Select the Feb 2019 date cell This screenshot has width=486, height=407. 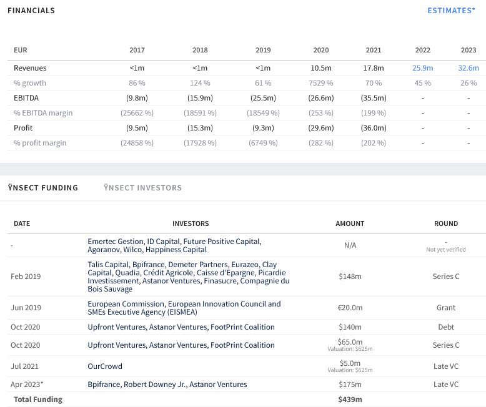[26, 277]
